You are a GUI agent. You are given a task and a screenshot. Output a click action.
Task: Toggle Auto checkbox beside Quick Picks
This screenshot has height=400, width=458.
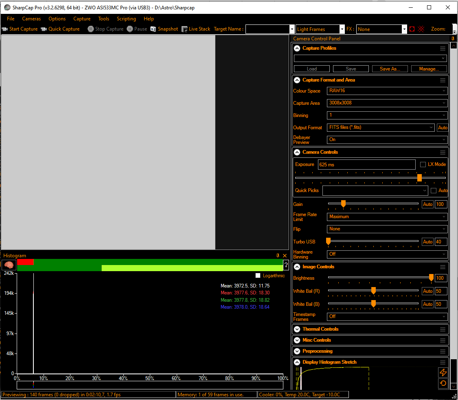pyautogui.click(x=434, y=190)
